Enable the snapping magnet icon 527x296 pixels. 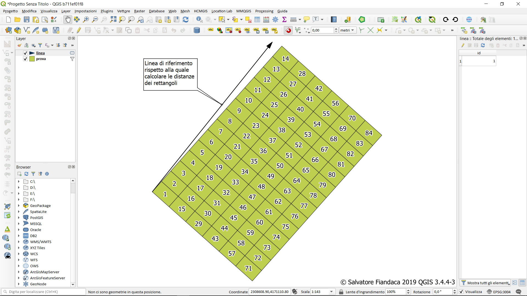tap(288, 30)
